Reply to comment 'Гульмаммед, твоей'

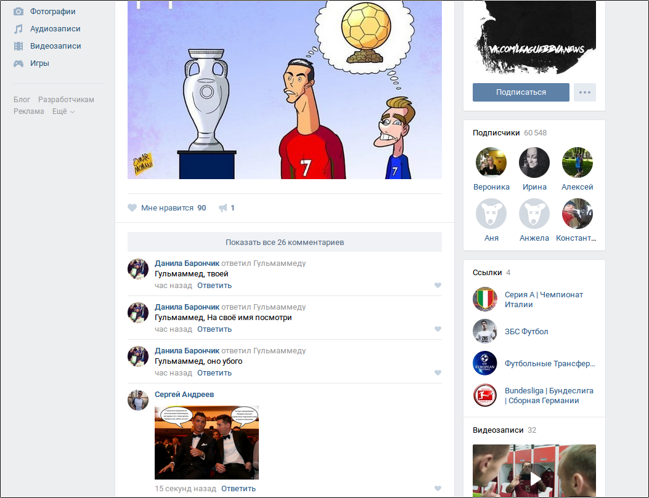coord(214,286)
